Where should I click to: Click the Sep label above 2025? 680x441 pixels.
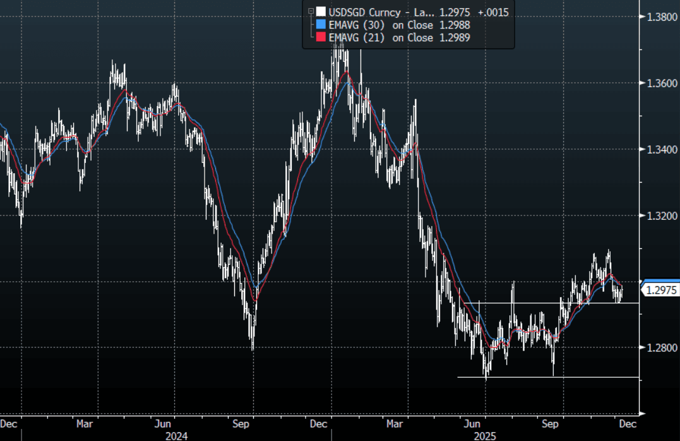pyautogui.click(x=551, y=424)
